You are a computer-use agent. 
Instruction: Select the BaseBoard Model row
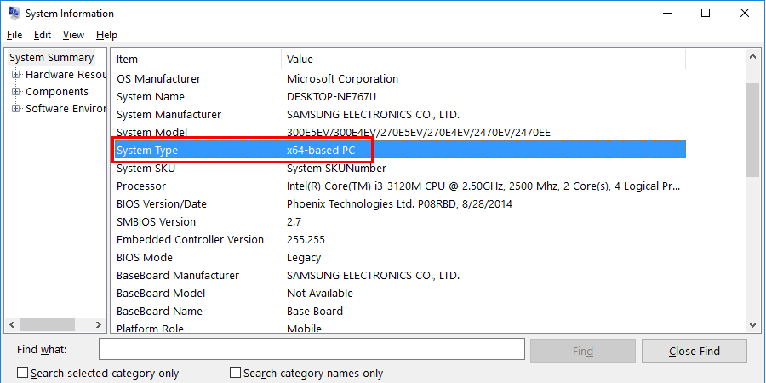(x=398, y=293)
